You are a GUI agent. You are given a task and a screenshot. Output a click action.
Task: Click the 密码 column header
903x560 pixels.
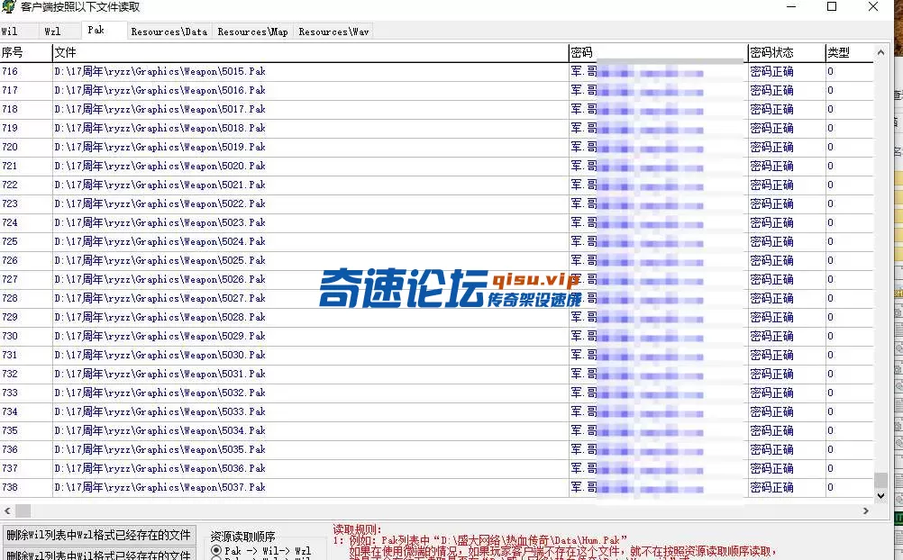pyautogui.click(x=658, y=52)
